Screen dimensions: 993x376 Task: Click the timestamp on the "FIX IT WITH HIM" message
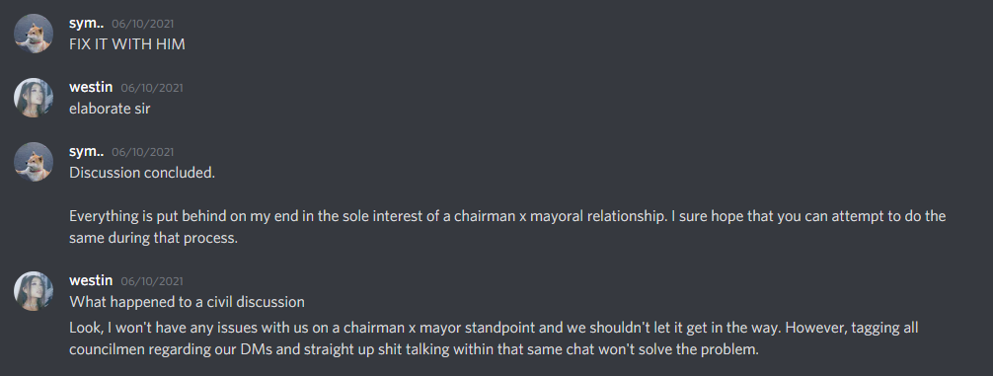(x=142, y=25)
